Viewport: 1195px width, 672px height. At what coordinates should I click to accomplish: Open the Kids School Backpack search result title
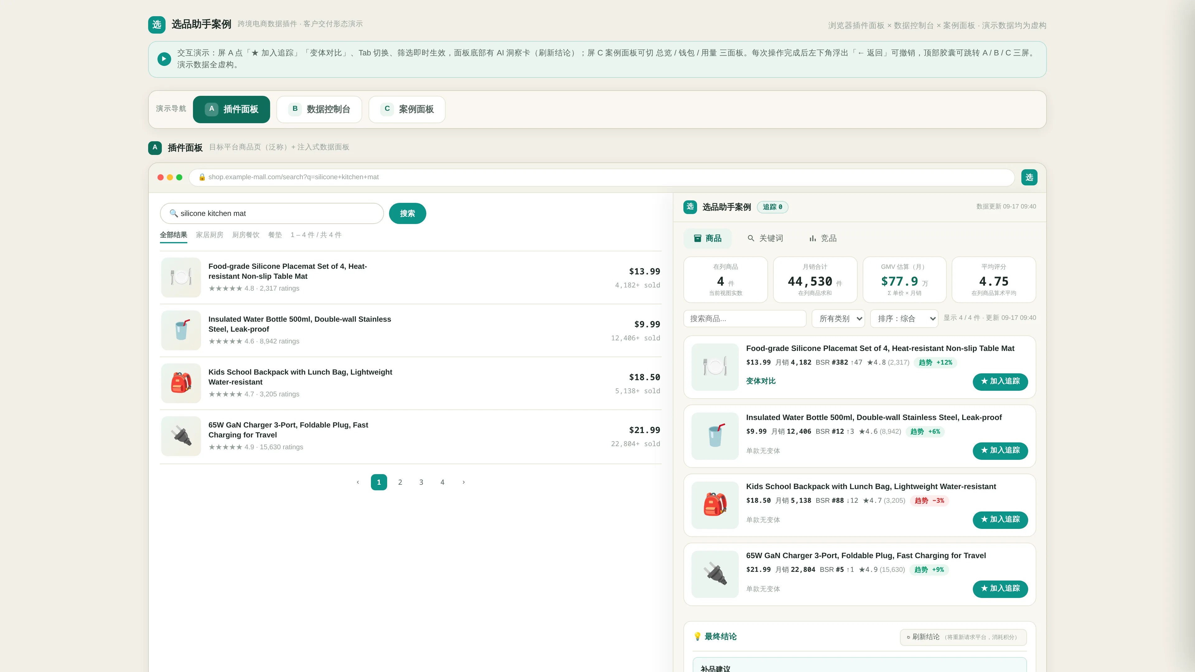300,377
